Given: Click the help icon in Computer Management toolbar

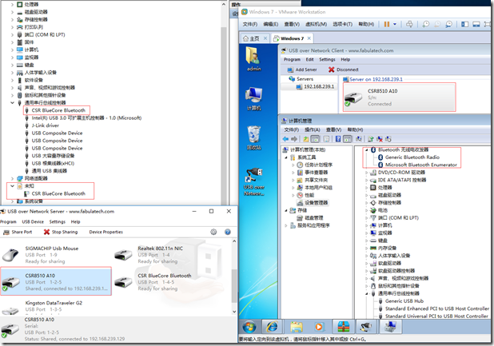Looking at the screenshot, I should (x=338, y=139).
